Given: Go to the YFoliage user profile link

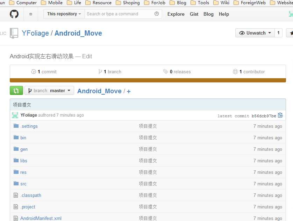Looking at the screenshot, I should tap(35, 33).
